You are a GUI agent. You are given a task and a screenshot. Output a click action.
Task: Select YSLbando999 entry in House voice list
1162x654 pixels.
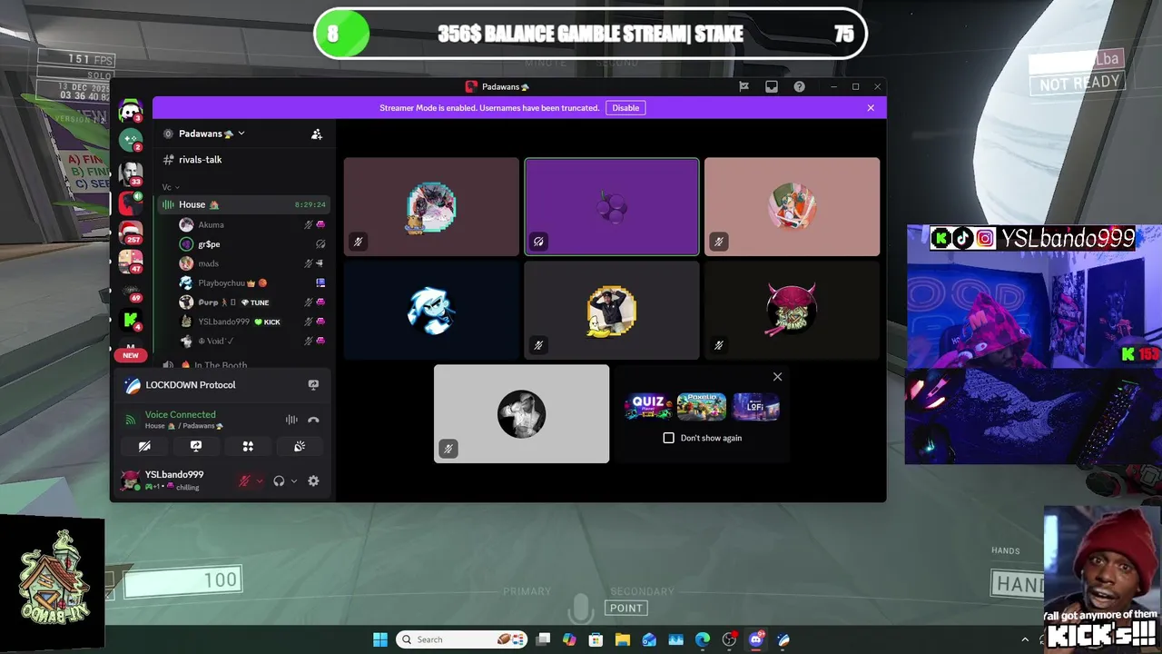pyautogui.click(x=251, y=322)
